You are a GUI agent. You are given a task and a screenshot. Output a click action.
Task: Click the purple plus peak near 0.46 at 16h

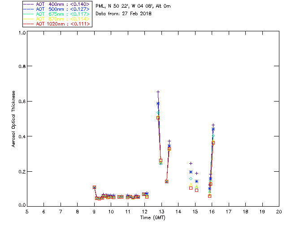click(x=213, y=125)
